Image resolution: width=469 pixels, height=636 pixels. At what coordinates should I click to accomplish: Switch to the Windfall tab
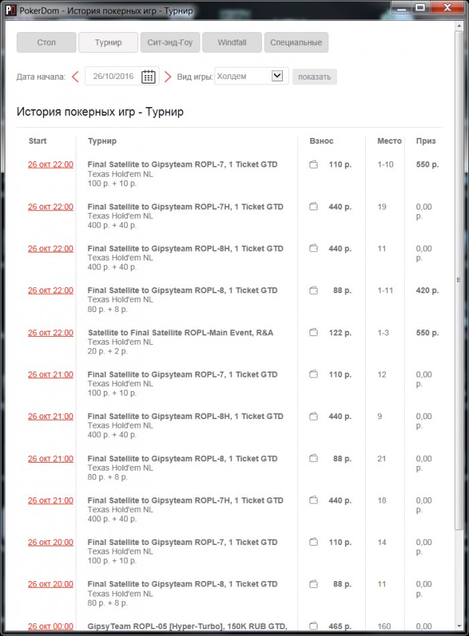click(232, 42)
